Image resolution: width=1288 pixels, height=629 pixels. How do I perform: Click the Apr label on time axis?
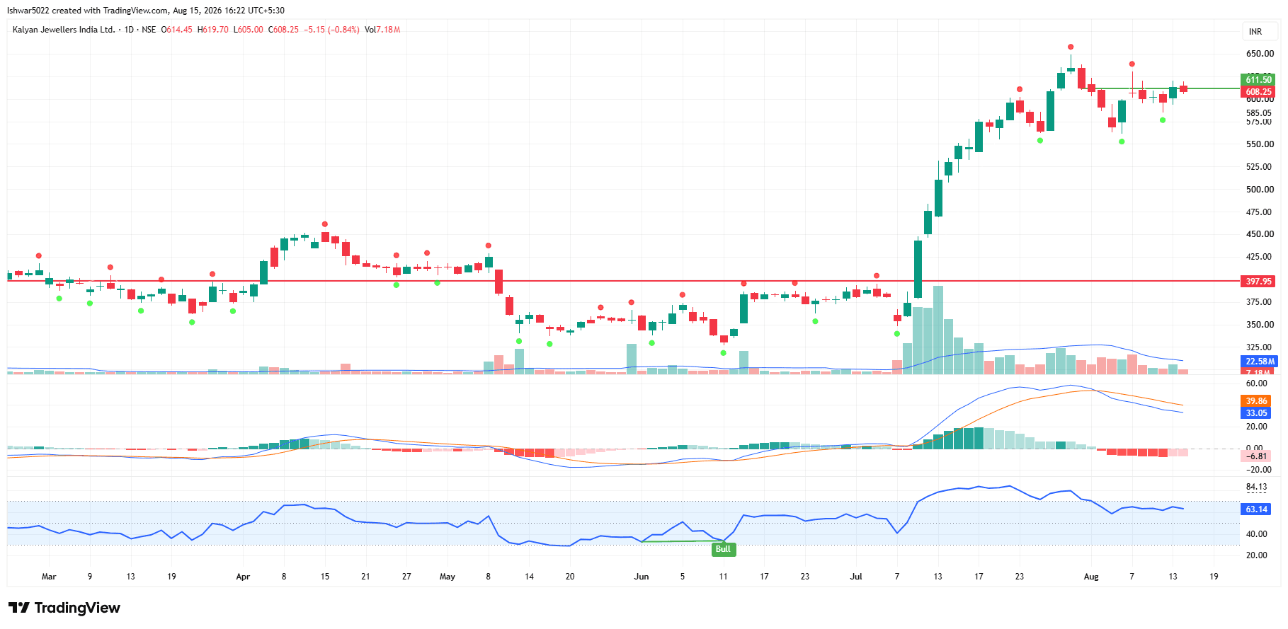243,577
